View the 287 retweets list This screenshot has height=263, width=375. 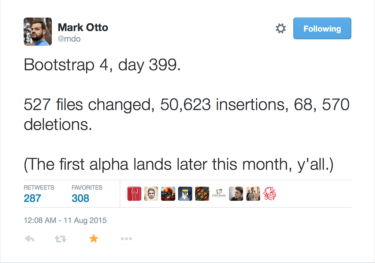(x=33, y=198)
